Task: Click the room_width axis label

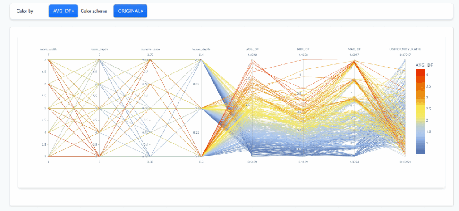Action: 48,49
